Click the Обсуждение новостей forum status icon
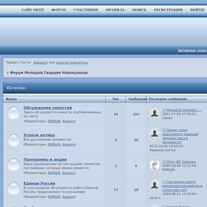 pyautogui.click(x=14, y=113)
